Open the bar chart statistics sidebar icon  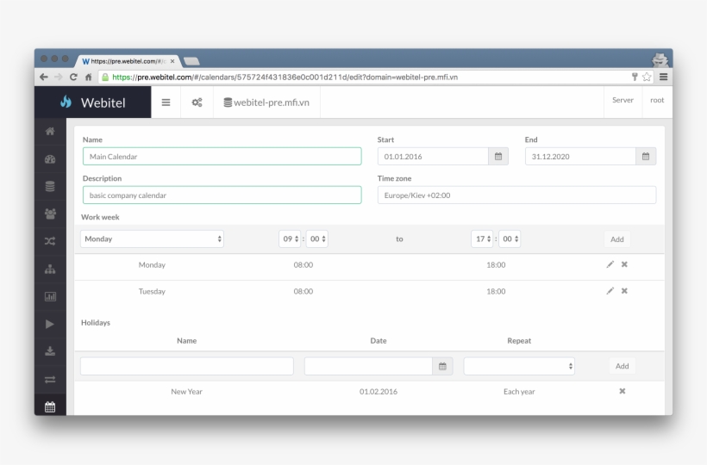(x=50, y=296)
